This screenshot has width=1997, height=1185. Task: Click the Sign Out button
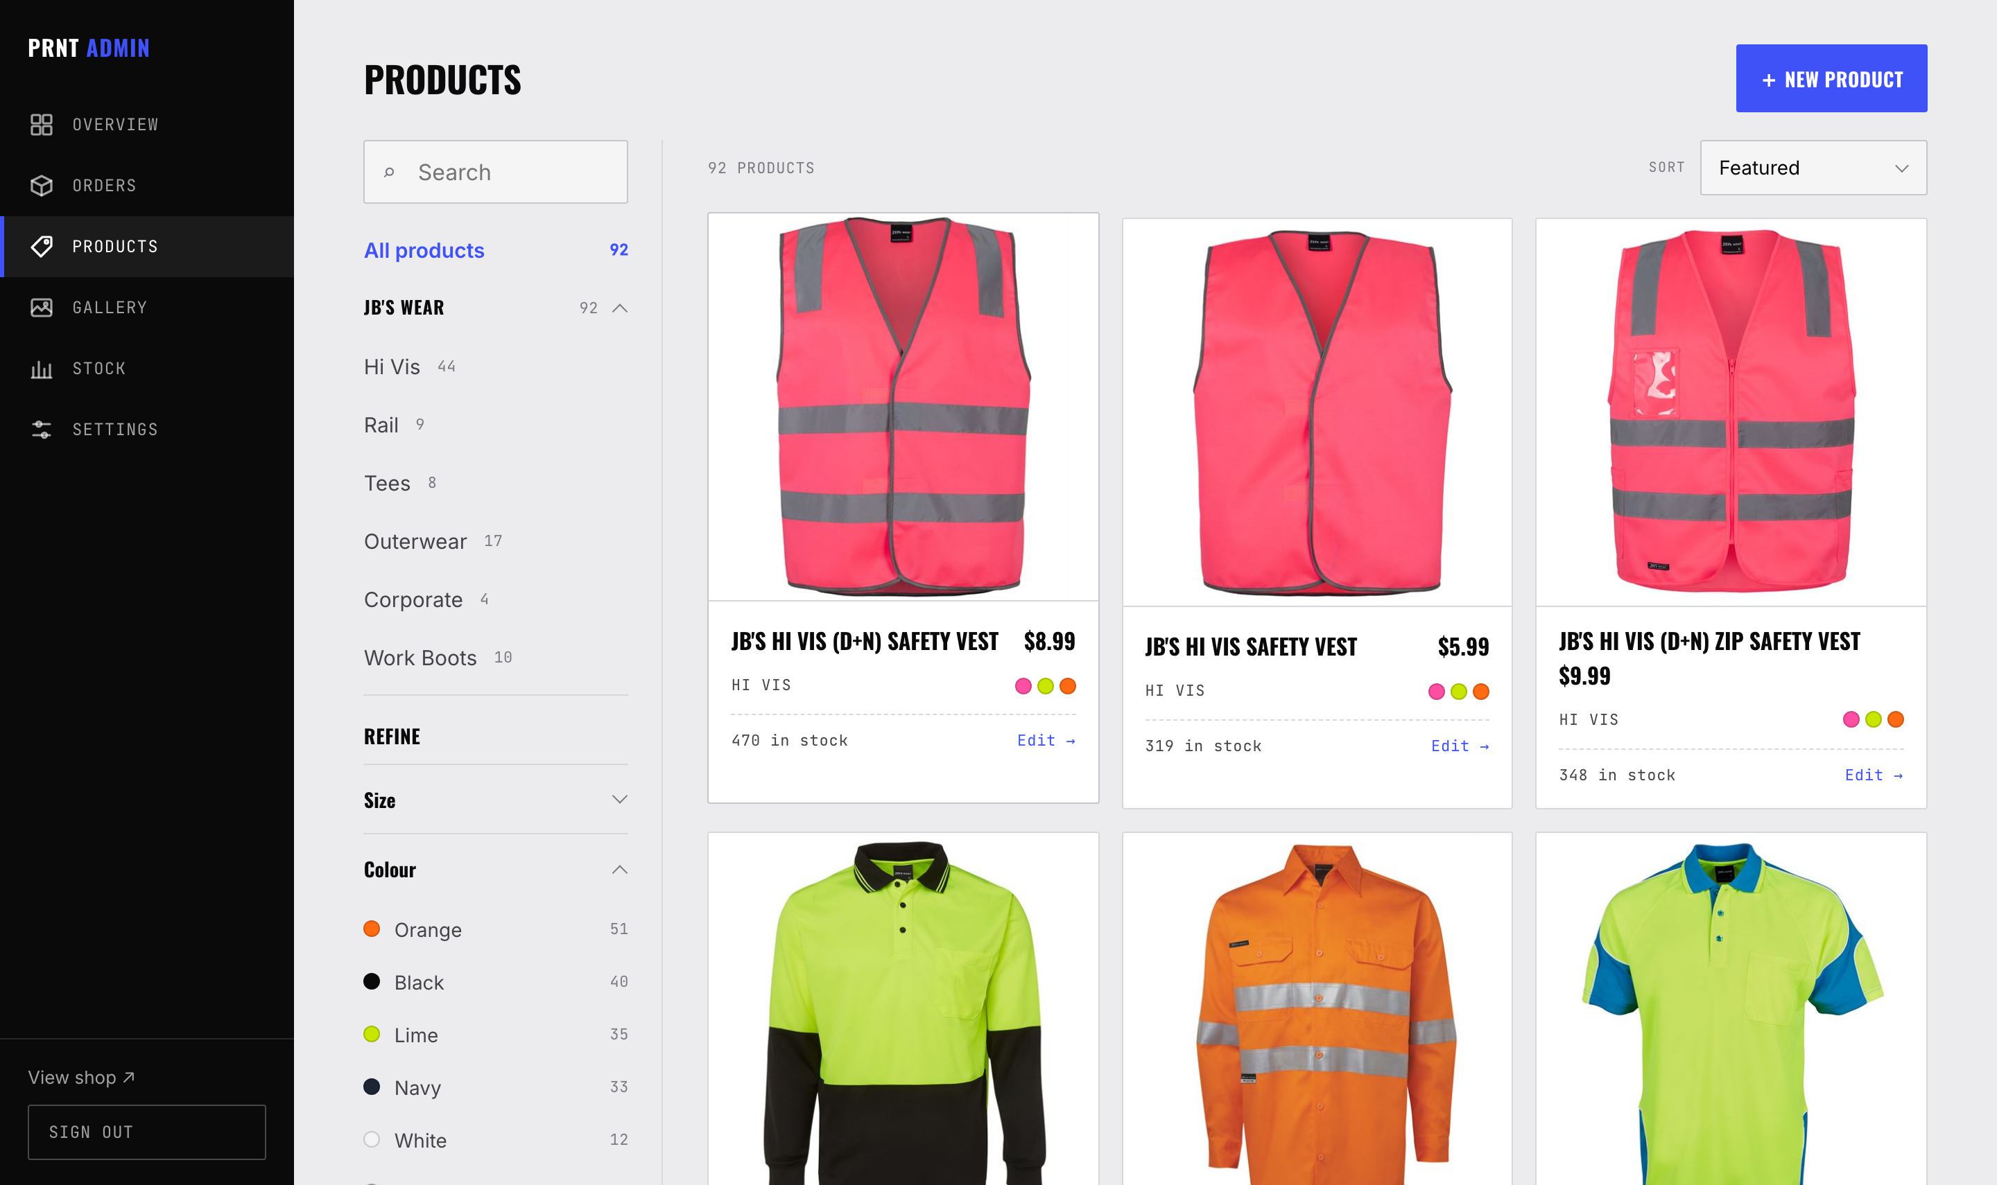(147, 1132)
